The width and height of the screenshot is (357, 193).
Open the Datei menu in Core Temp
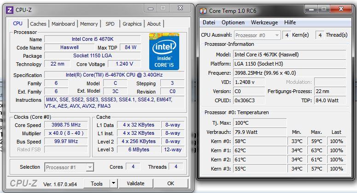pyautogui.click(x=209, y=22)
